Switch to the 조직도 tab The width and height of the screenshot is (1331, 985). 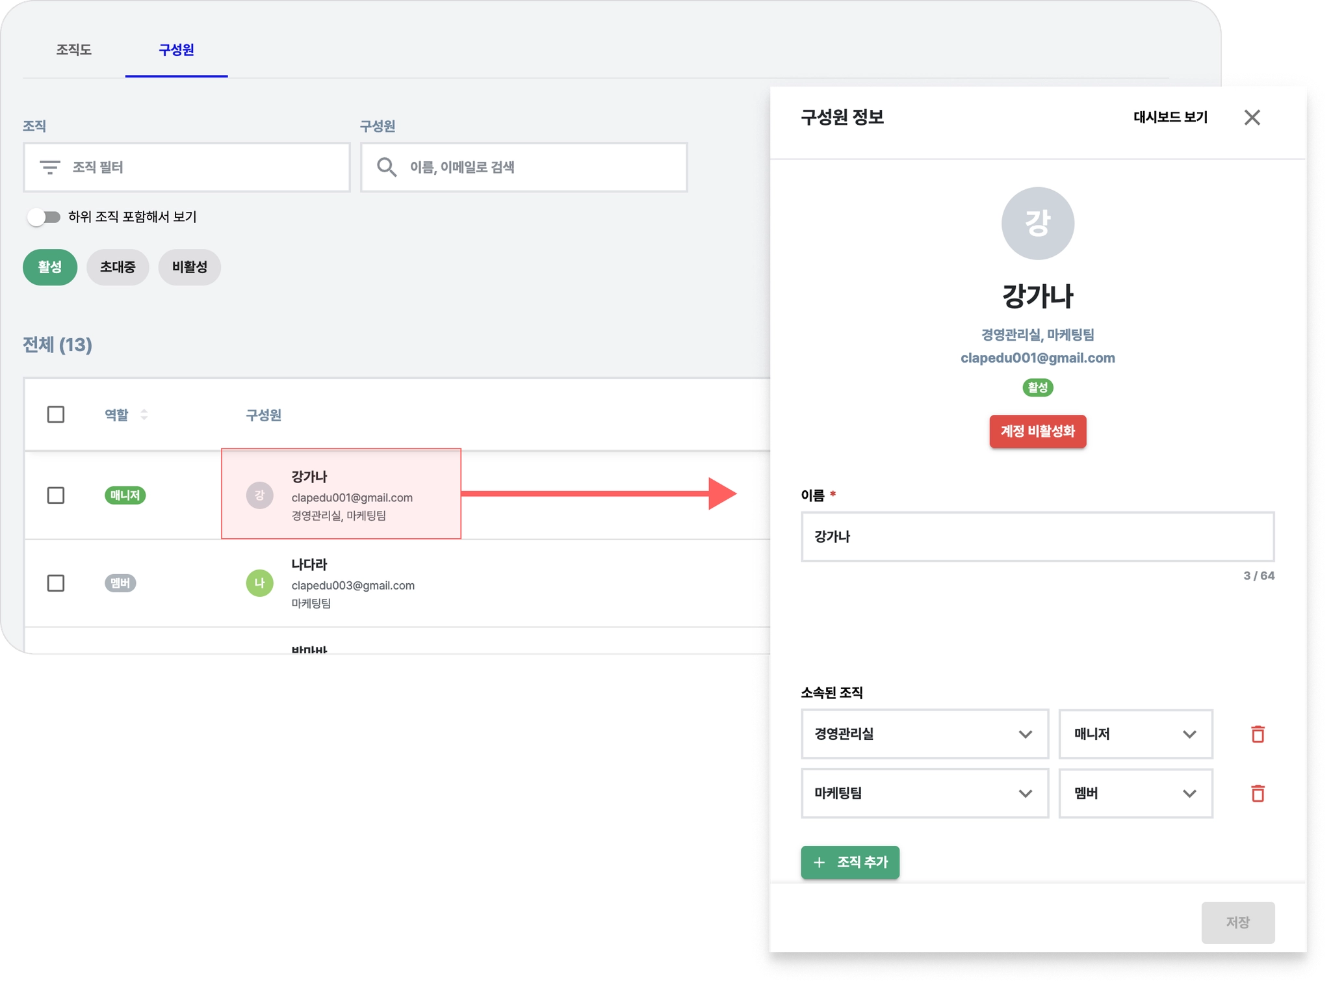click(x=73, y=50)
